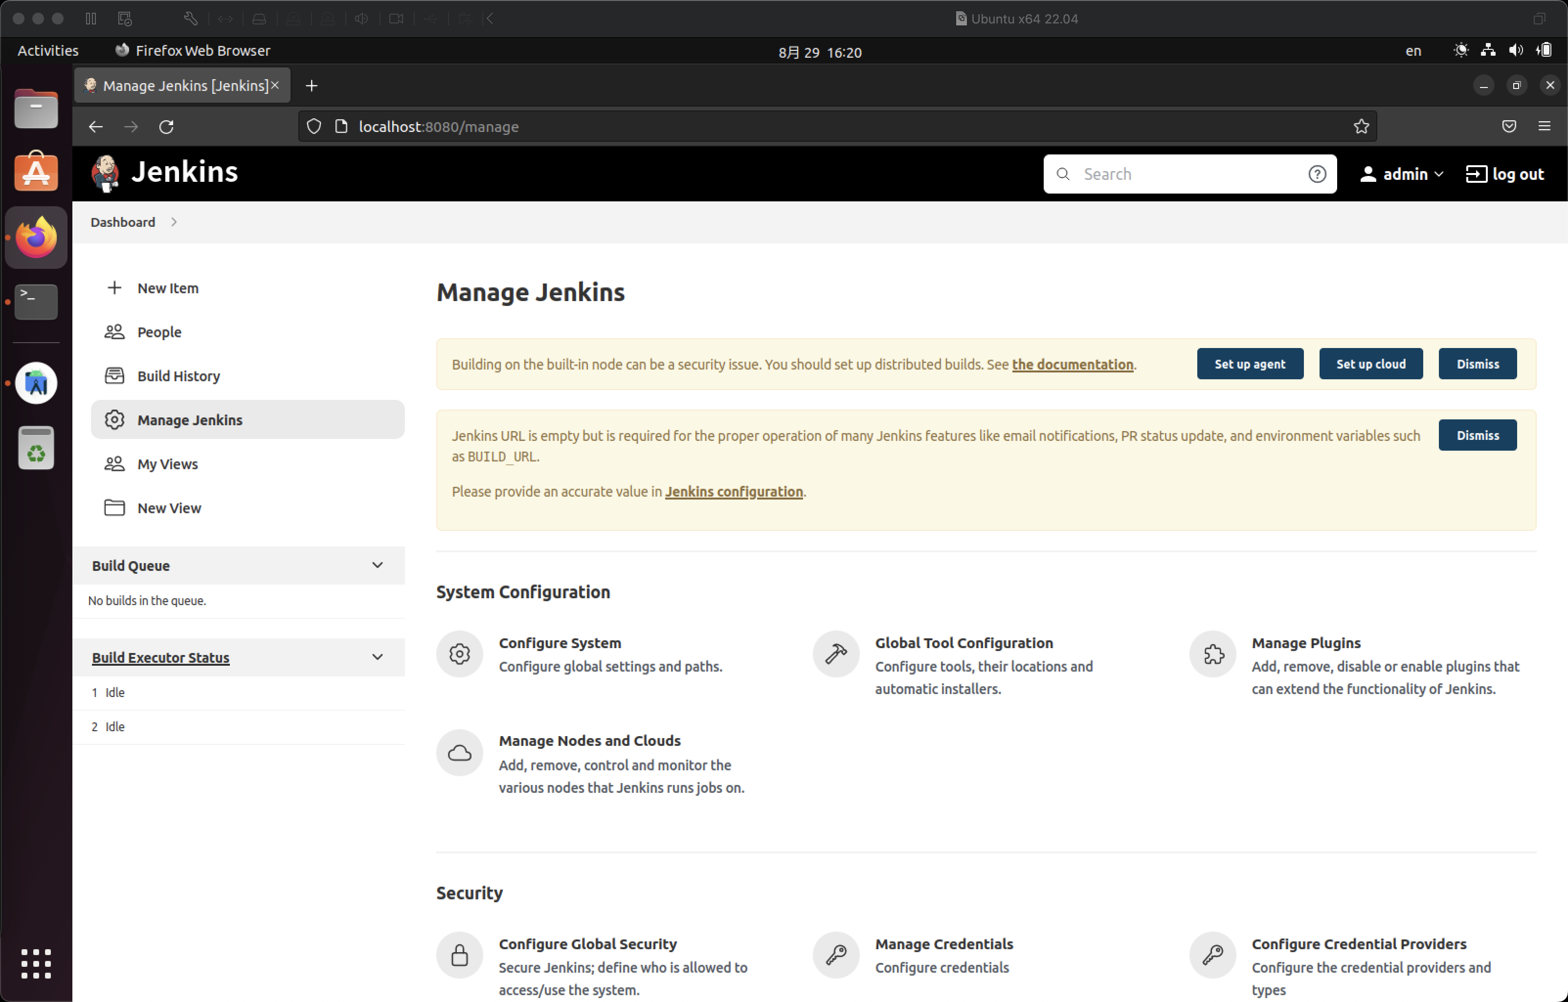This screenshot has width=1568, height=1002.
Task: Collapse the Build Queue panel chevron
Action: (x=377, y=565)
